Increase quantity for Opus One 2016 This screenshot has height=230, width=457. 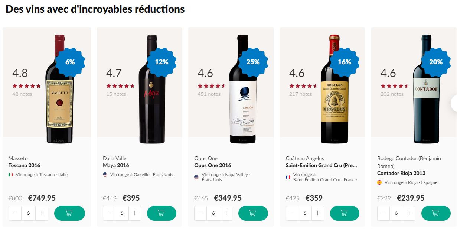pos(226,213)
